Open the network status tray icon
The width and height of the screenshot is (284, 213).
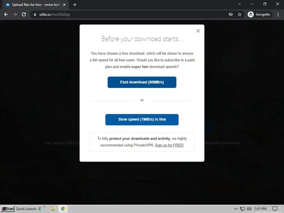(242, 209)
